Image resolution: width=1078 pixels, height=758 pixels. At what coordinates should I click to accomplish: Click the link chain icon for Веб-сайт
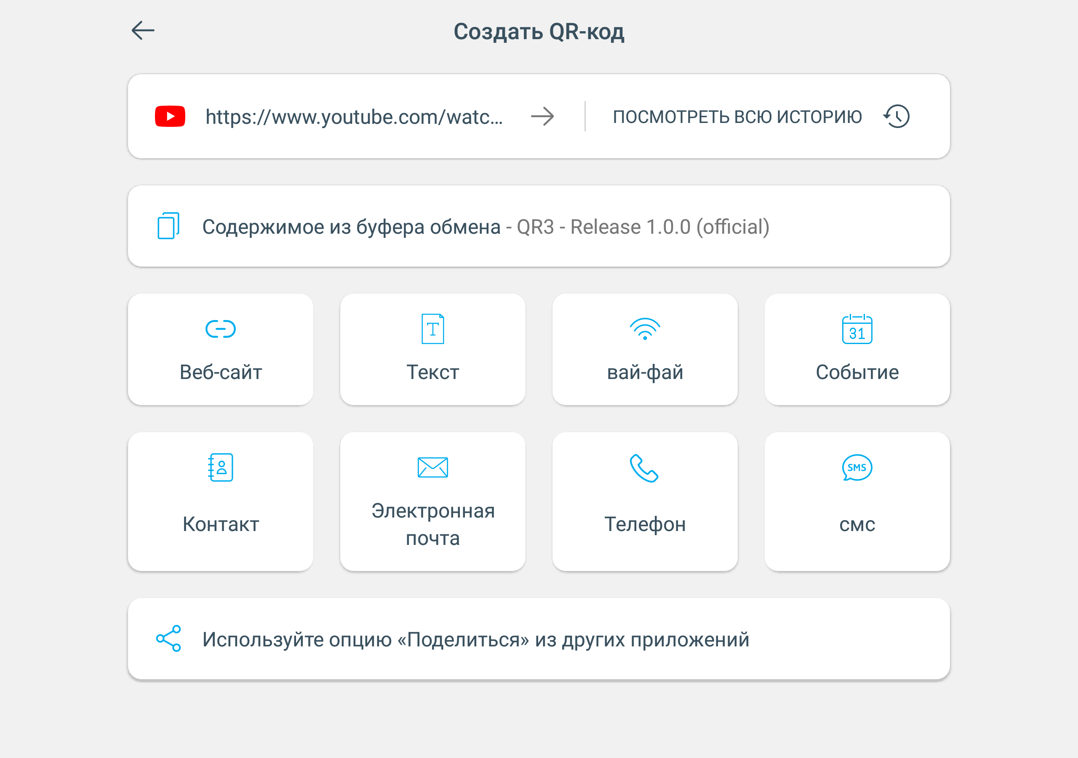[220, 329]
